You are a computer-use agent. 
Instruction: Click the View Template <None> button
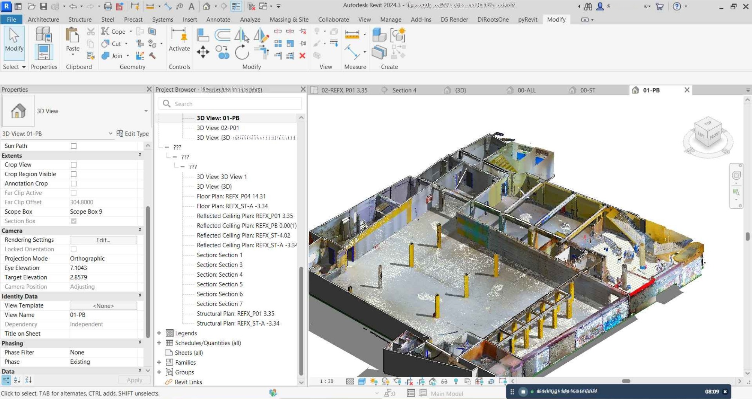103,306
